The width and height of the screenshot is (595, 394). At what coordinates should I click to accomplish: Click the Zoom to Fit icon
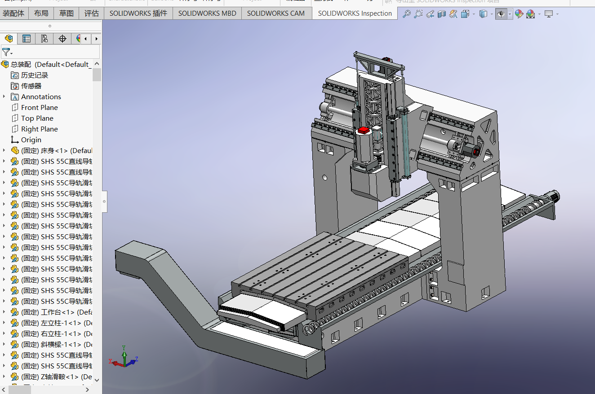pos(406,14)
